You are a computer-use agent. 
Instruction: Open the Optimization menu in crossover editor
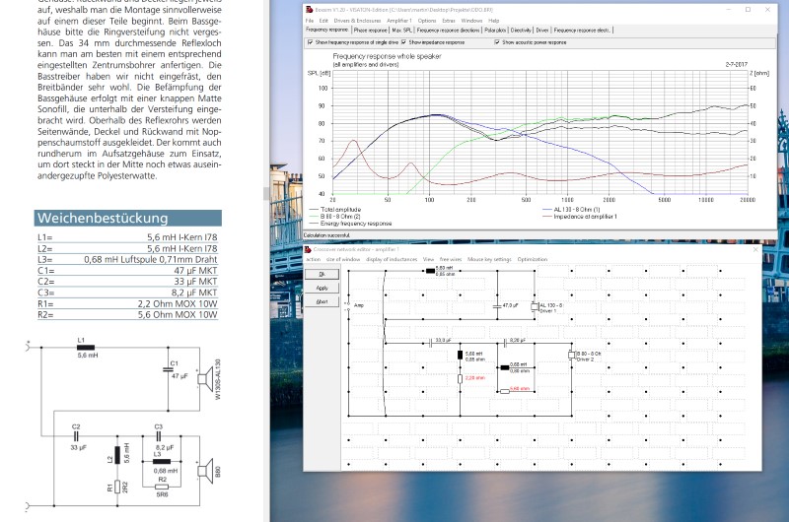tap(531, 260)
